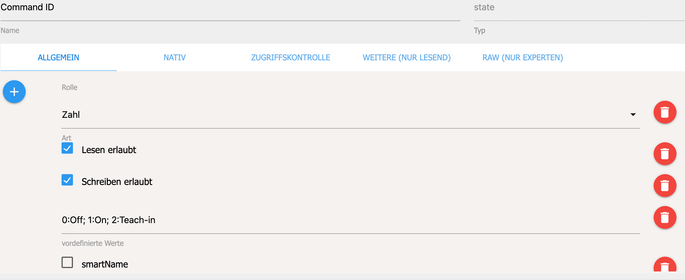Edit the 0:Off; 1:On; 2:Teach-in values field

[x=351, y=220]
